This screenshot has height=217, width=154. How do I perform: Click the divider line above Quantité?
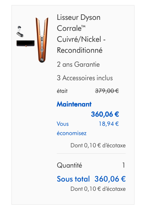(91, 154)
